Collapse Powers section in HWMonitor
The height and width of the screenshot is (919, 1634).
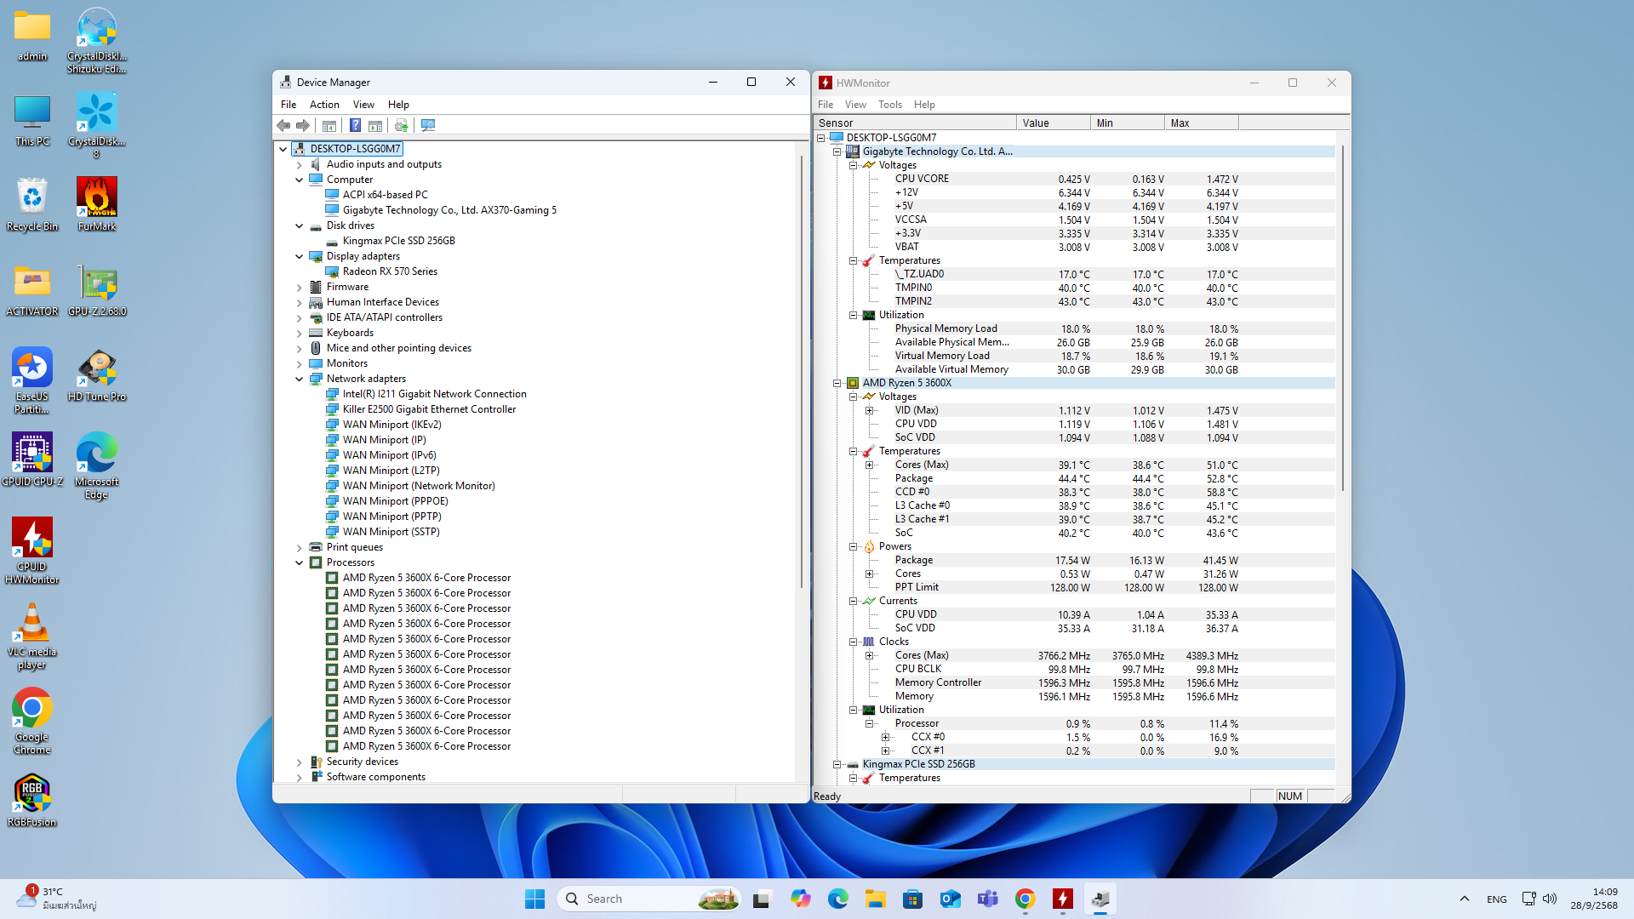coord(854,546)
